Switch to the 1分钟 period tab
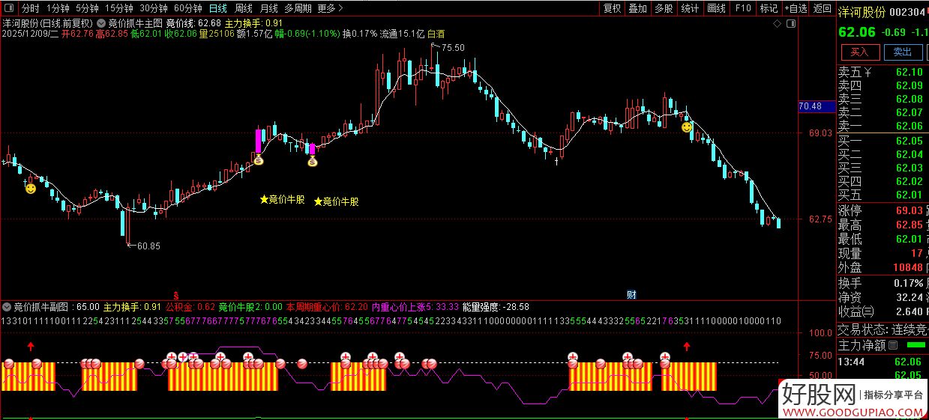The height and width of the screenshot is (420, 929). pyautogui.click(x=58, y=9)
